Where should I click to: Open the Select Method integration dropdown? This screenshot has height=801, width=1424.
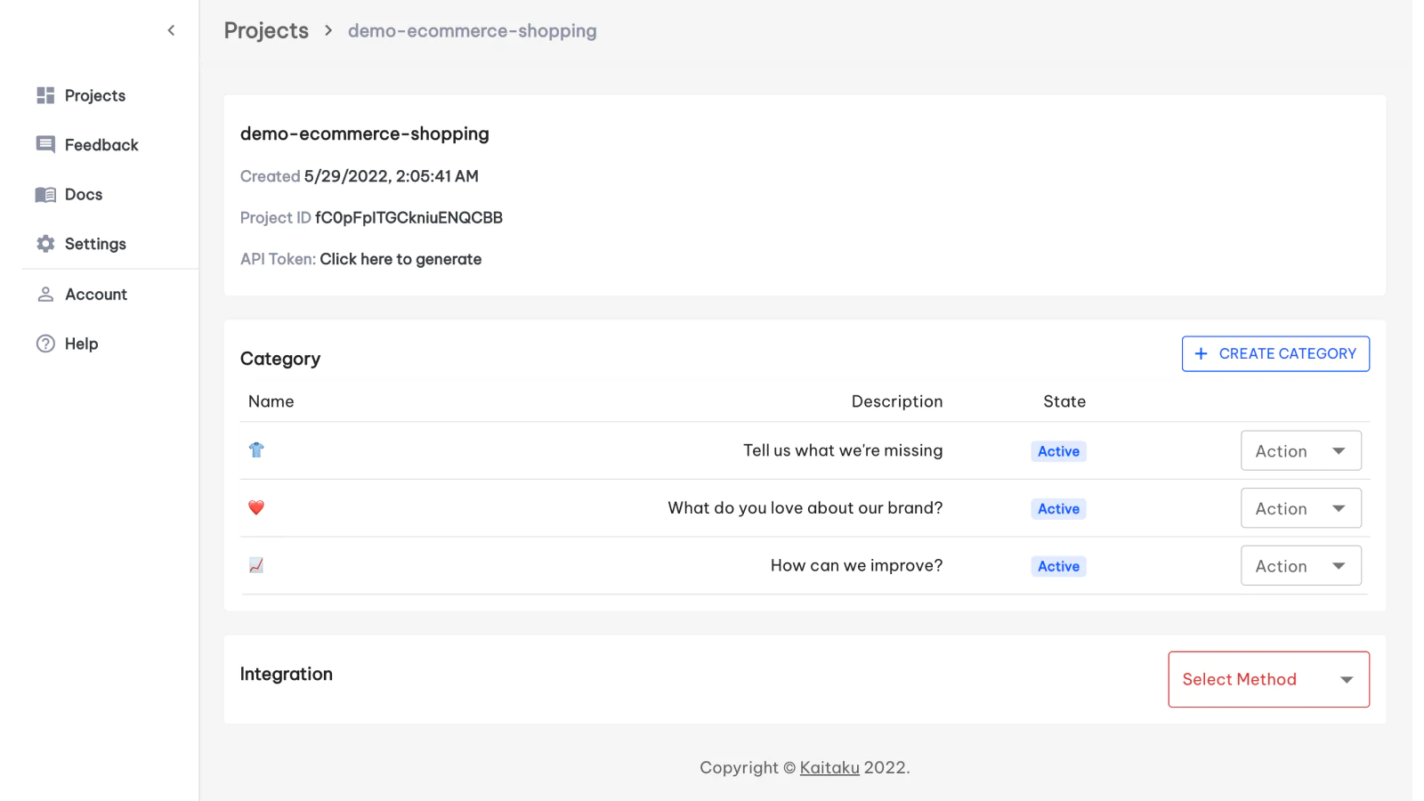1268,680
